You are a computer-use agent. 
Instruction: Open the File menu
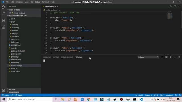(x=7, y=2)
